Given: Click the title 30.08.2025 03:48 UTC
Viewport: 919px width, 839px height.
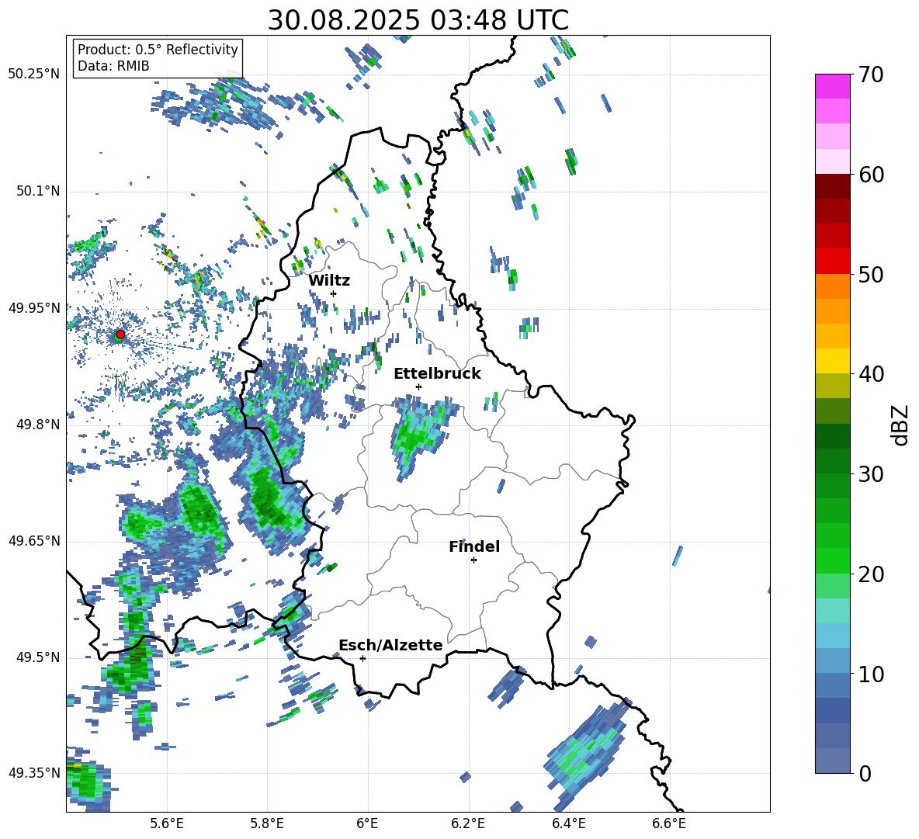Looking at the screenshot, I should point(418,20).
